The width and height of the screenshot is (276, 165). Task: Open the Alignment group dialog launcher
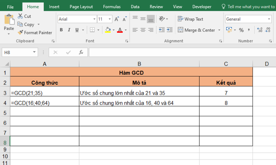[x=220, y=41]
